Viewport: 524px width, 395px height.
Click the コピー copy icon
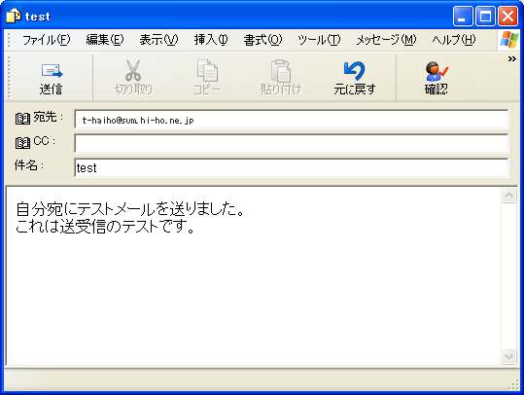pos(207,71)
